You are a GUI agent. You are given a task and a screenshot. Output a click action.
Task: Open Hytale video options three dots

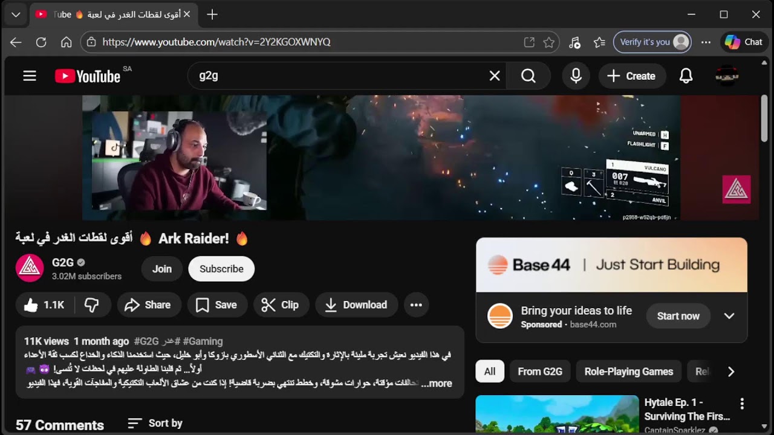click(742, 404)
